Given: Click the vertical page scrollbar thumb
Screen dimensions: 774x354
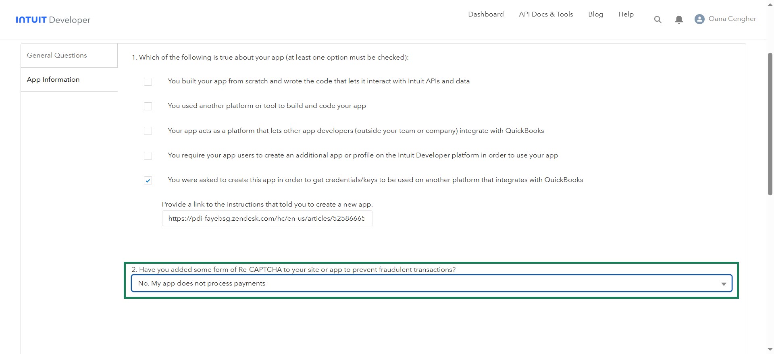Looking at the screenshot, I should pos(770,124).
